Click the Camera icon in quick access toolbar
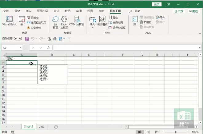This screenshot has width=203, height=134. (55, 39)
